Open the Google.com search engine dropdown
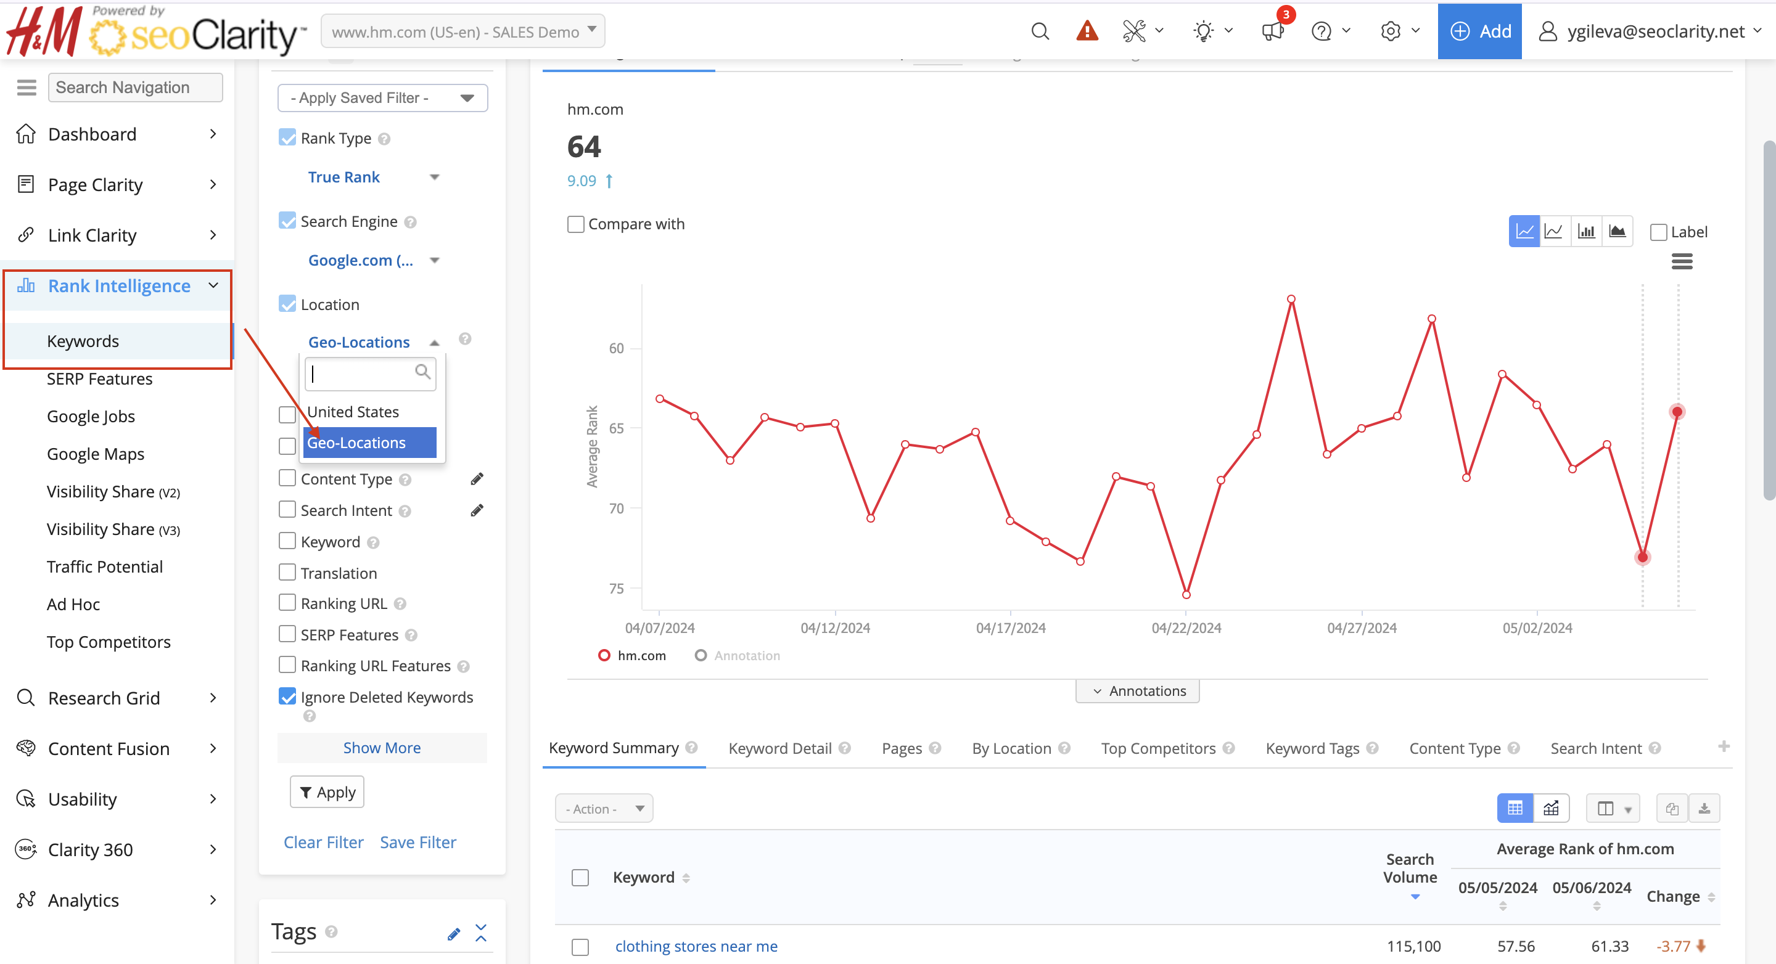Viewport: 1776px width, 964px height. pos(373,261)
